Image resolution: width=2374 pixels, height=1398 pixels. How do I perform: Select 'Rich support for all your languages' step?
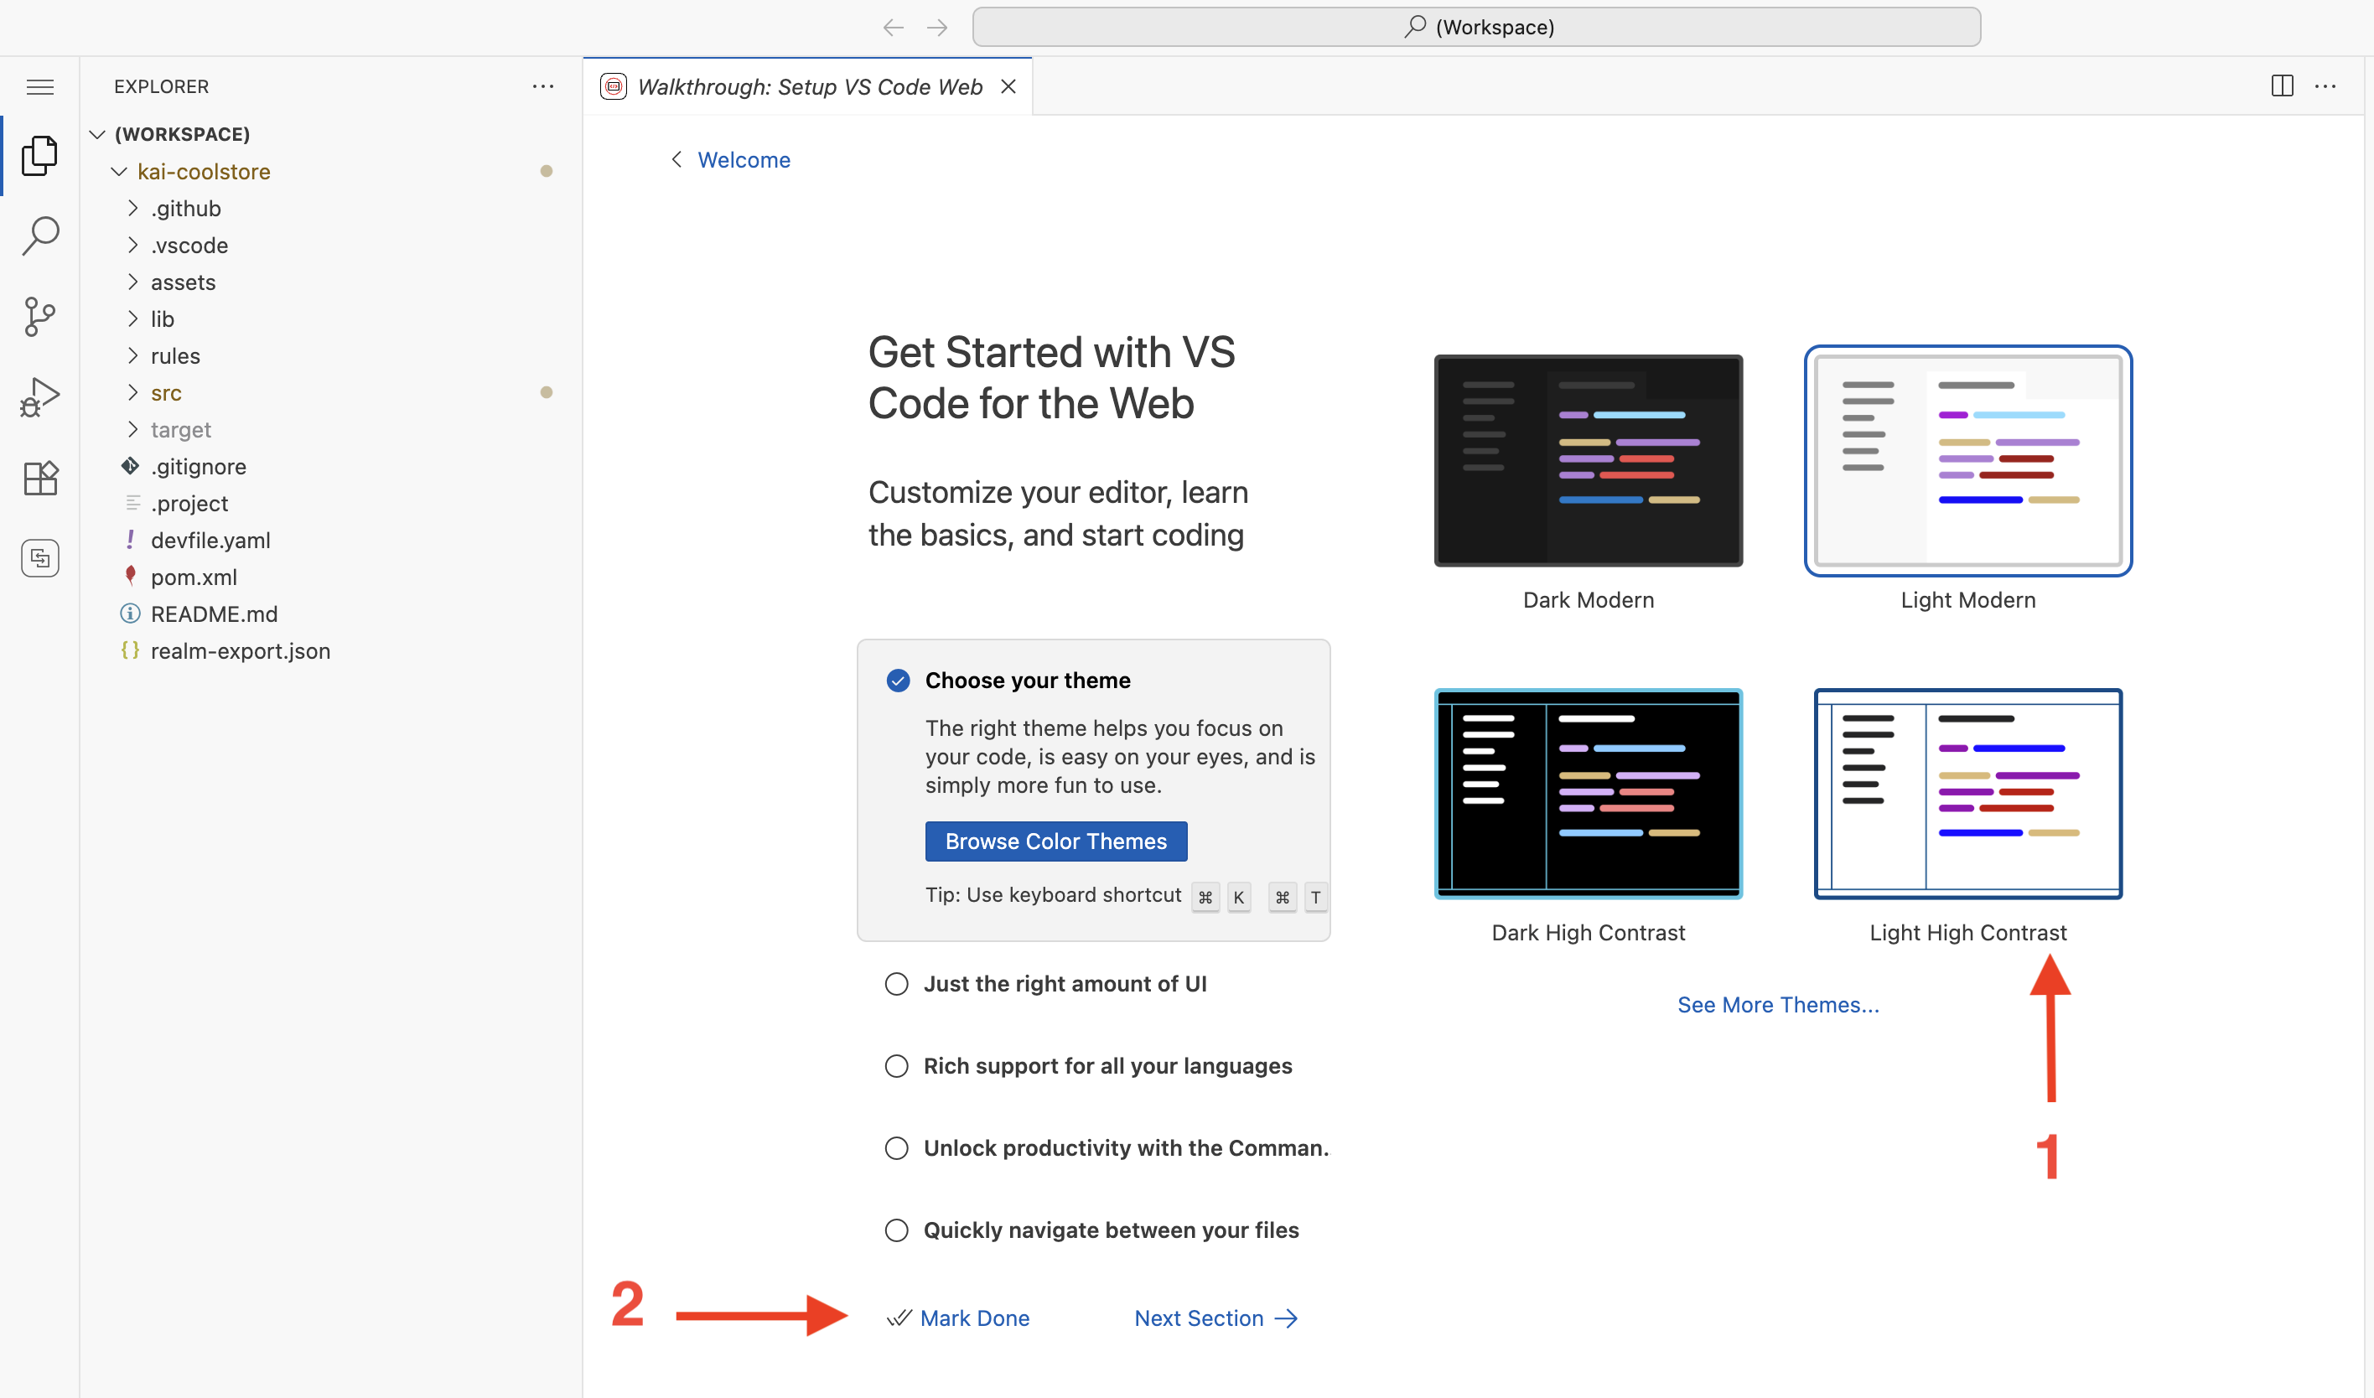coord(1107,1065)
